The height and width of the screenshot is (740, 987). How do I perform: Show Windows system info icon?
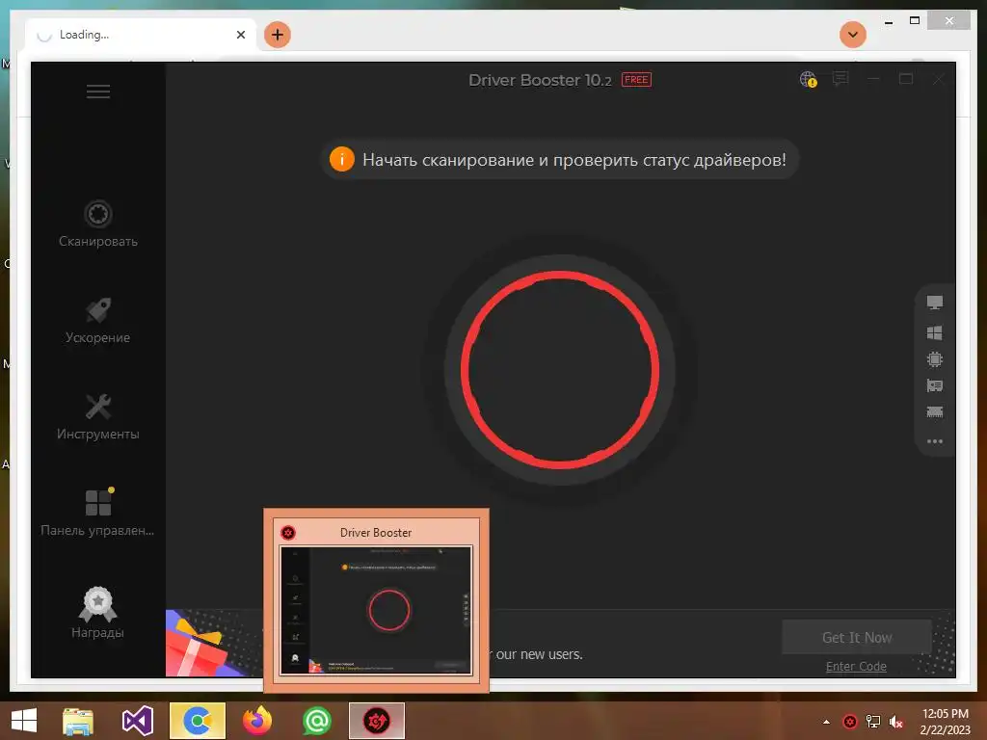935,332
